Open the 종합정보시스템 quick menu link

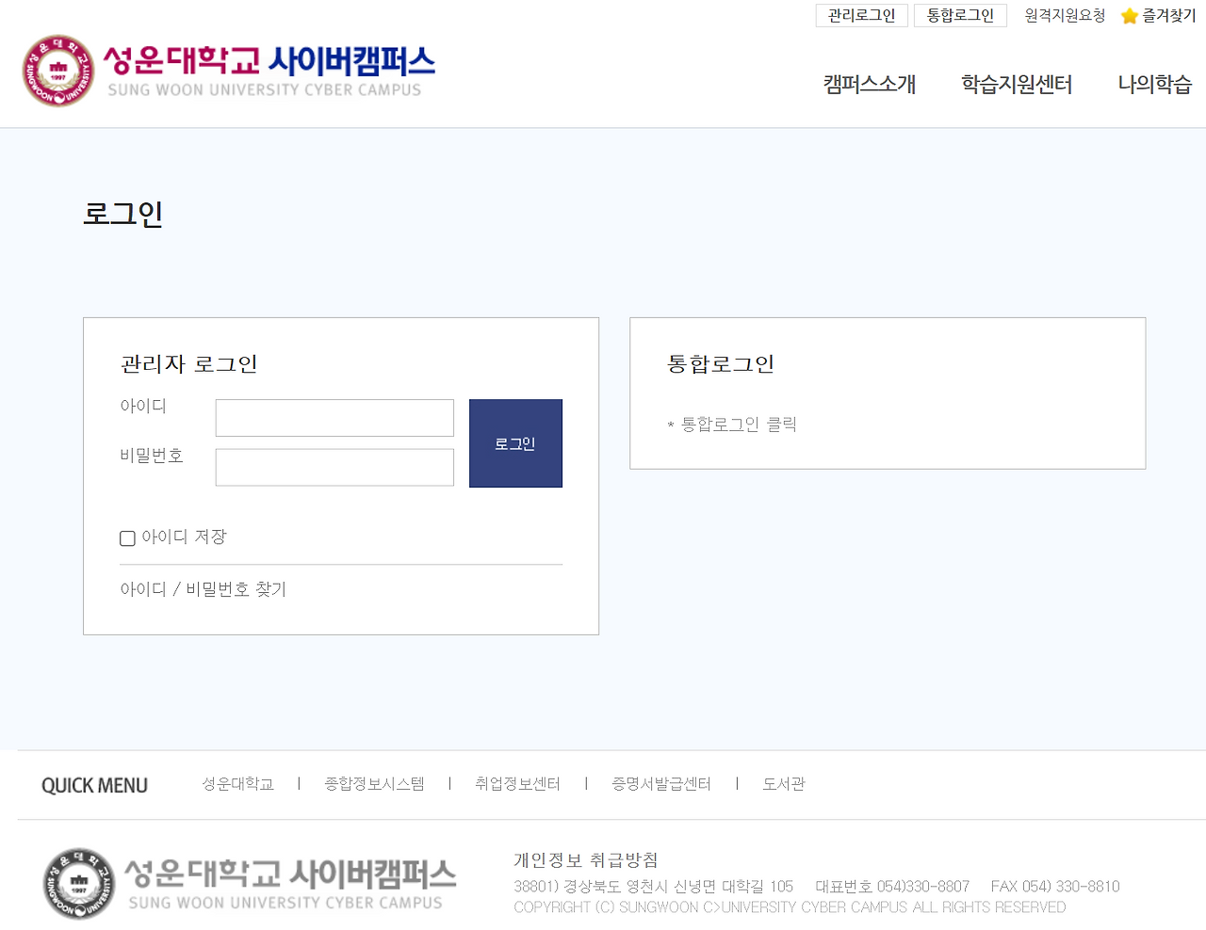pyautogui.click(x=374, y=783)
